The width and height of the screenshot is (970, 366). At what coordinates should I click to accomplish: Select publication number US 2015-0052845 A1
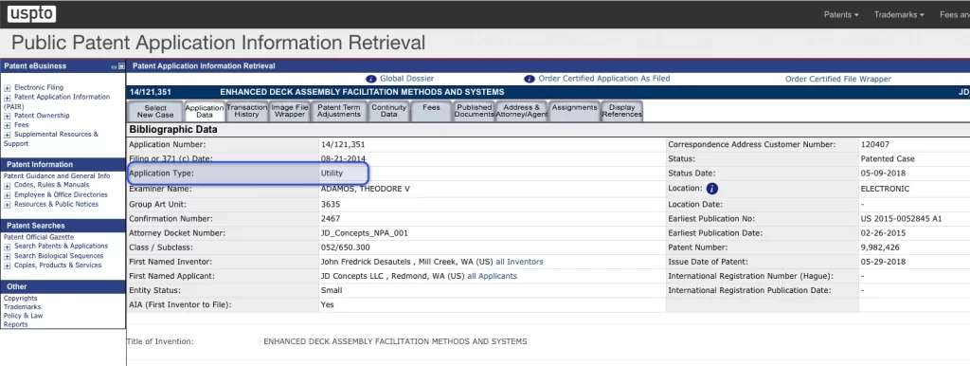tap(902, 219)
